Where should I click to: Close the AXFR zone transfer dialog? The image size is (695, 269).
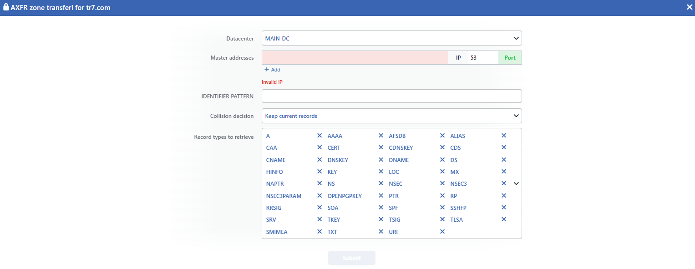click(x=690, y=7)
